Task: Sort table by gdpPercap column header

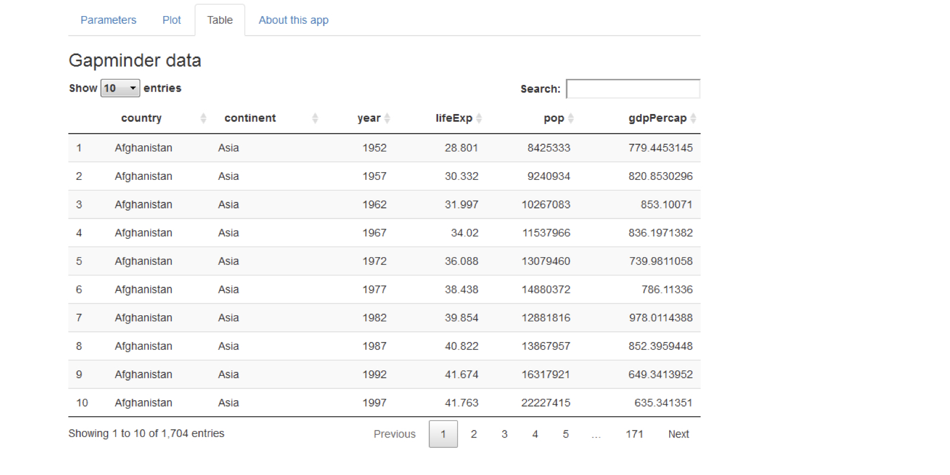Action: (657, 118)
